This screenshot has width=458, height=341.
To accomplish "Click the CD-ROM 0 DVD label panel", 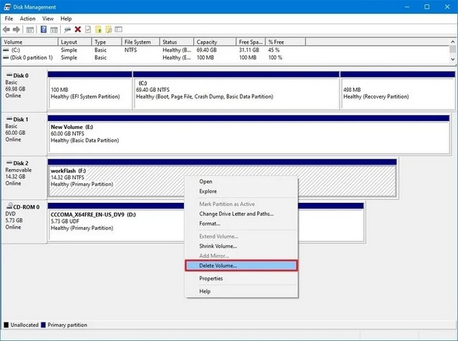I will (x=24, y=221).
